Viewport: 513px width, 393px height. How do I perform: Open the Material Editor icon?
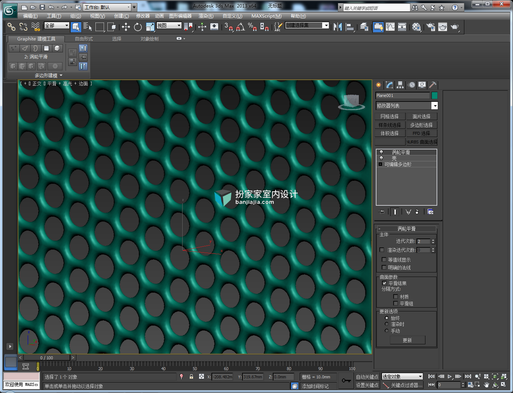tap(416, 27)
